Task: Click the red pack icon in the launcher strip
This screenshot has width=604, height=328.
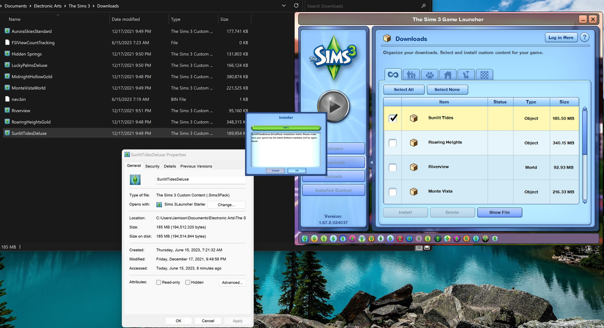Action: (400, 239)
